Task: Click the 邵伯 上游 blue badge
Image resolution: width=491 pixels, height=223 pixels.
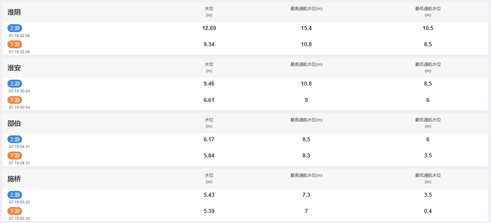Action: pyautogui.click(x=15, y=139)
